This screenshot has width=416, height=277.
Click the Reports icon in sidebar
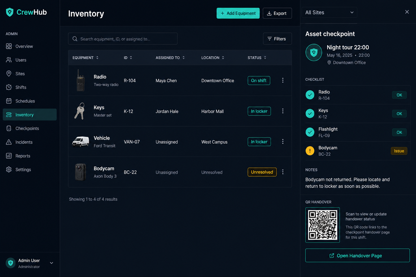coord(9,156)
